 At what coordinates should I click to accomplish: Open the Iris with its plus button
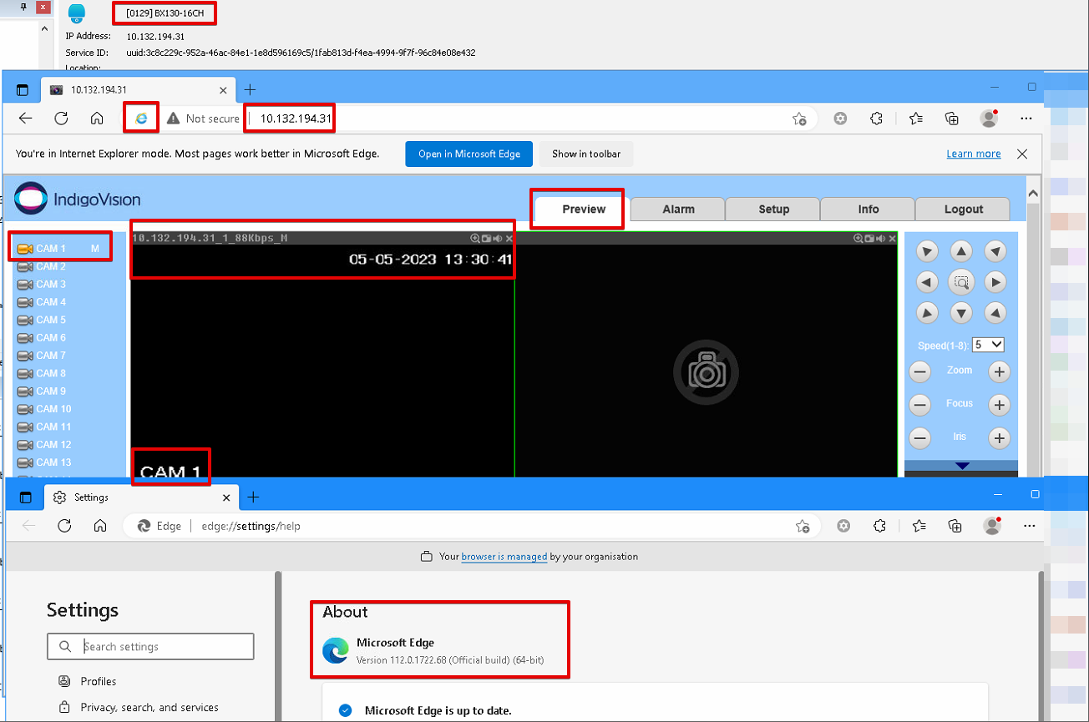click(999, 437)
